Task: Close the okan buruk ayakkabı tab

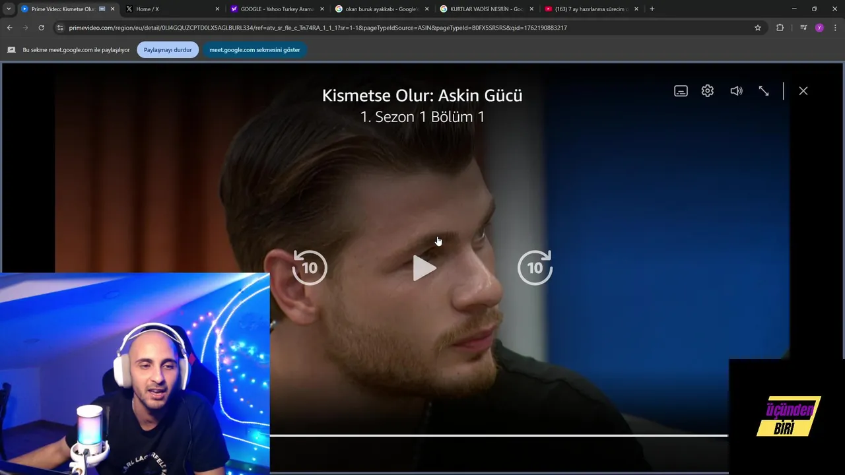Action: (x=426, y=9)
